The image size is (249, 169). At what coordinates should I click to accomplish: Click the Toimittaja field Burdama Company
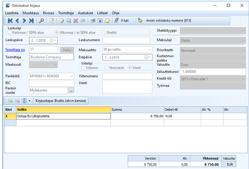pos(51,57)
